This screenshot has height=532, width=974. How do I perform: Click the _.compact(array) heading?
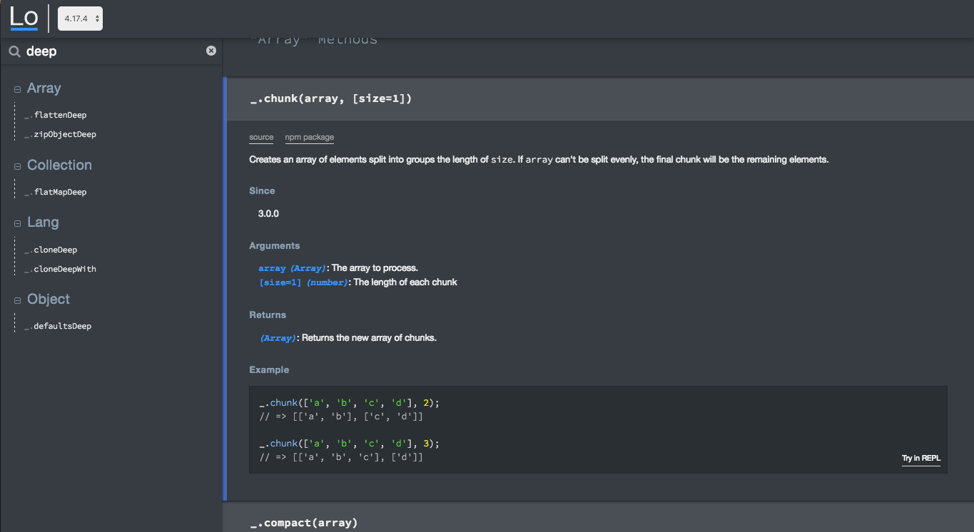click(x=304, y=523)
